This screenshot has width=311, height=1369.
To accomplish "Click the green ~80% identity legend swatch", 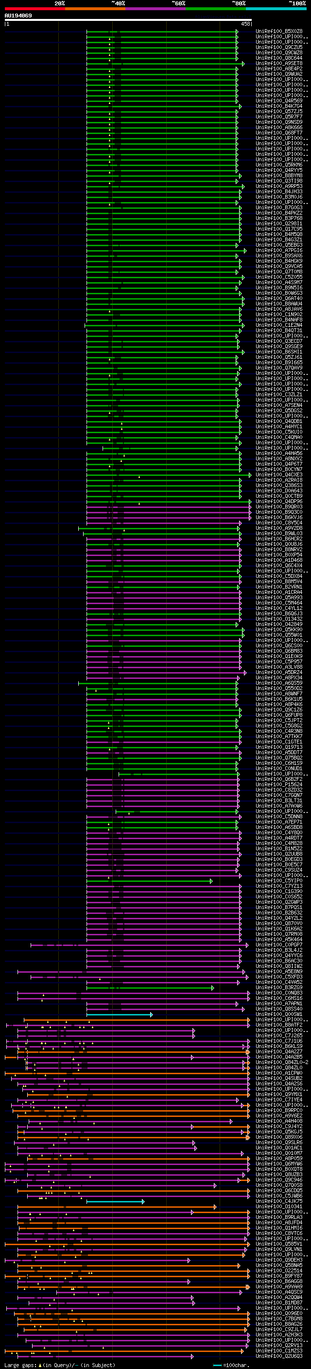I will [x=216, y=9].
